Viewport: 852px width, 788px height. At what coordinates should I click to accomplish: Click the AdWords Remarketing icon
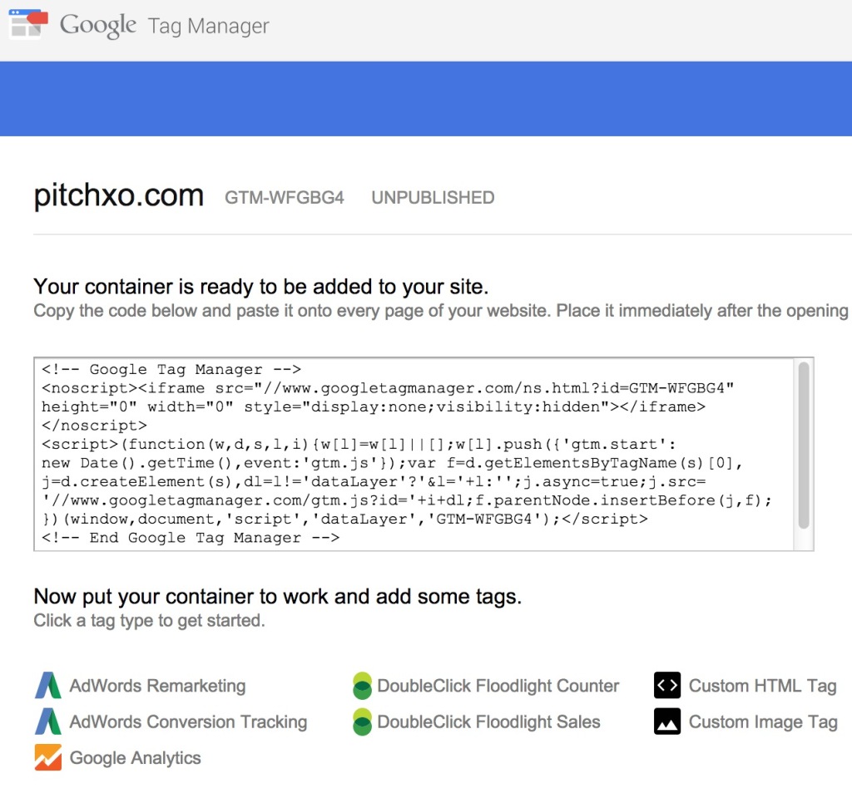tap(47, 686)
